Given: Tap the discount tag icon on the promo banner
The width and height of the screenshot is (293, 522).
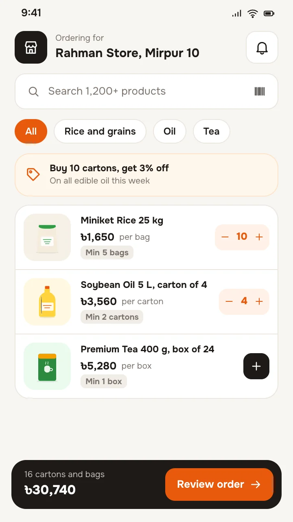Looking at the screenshot, I should pos(33,174).
